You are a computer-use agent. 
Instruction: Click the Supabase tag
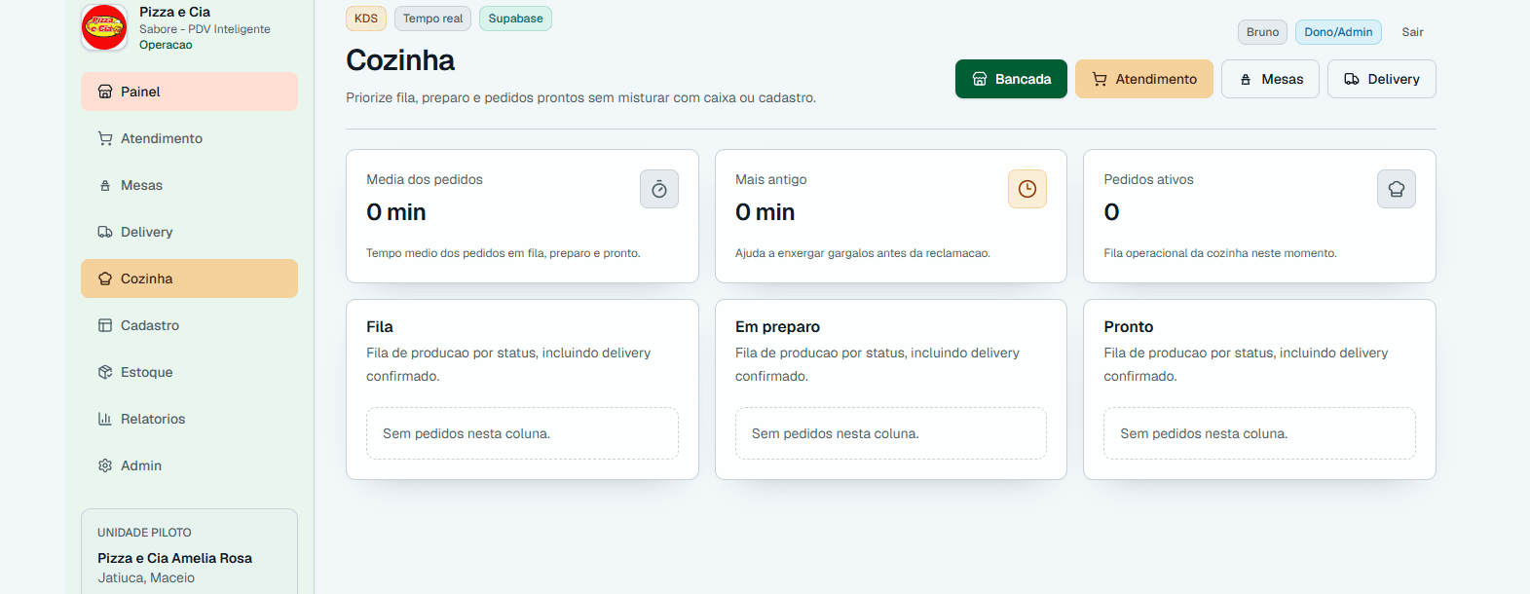click(515, 19)
